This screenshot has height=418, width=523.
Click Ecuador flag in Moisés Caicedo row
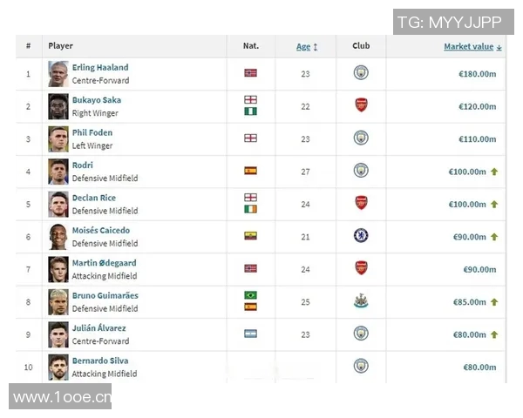(x=250, y=236)
